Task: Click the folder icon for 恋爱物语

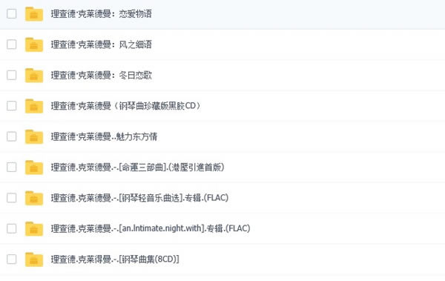Action: (x=34, y=14)
